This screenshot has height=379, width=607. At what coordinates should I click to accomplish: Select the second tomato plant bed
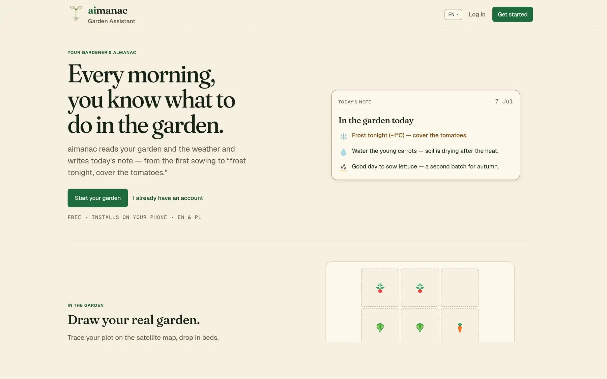pos(420,288)
